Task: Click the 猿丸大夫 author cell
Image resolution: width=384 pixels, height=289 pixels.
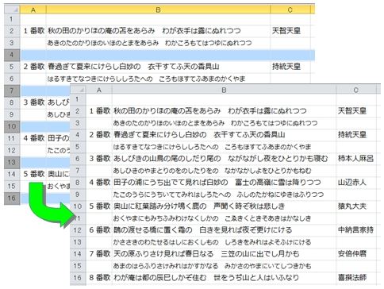Action: [x=356, y=206]
